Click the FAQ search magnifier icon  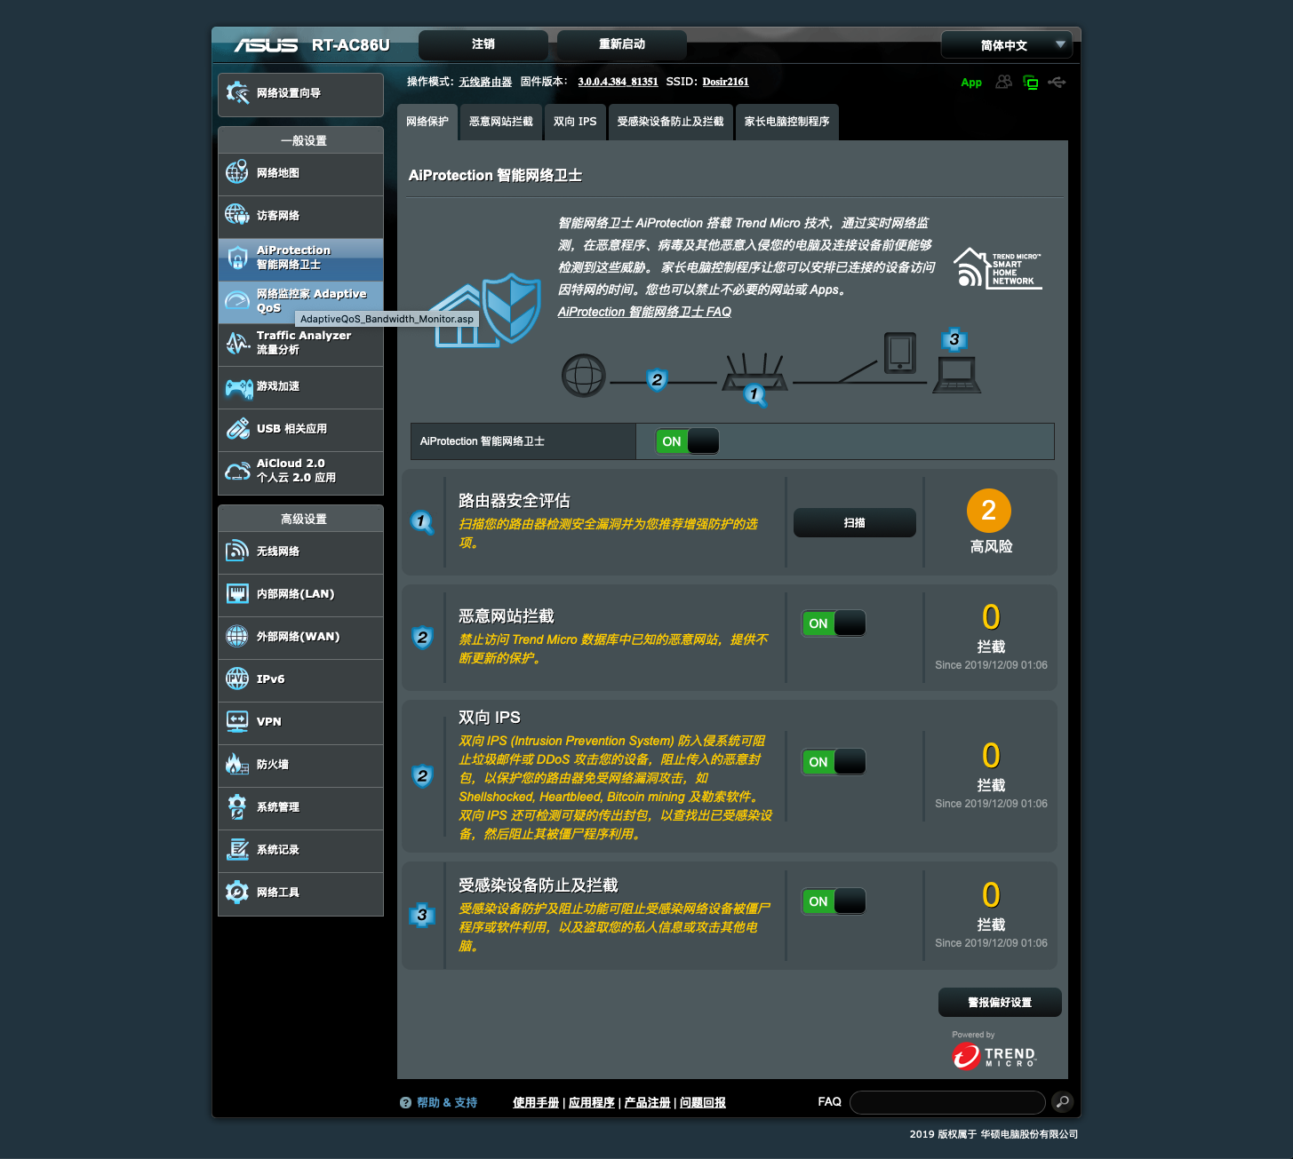(1062, 1102)
